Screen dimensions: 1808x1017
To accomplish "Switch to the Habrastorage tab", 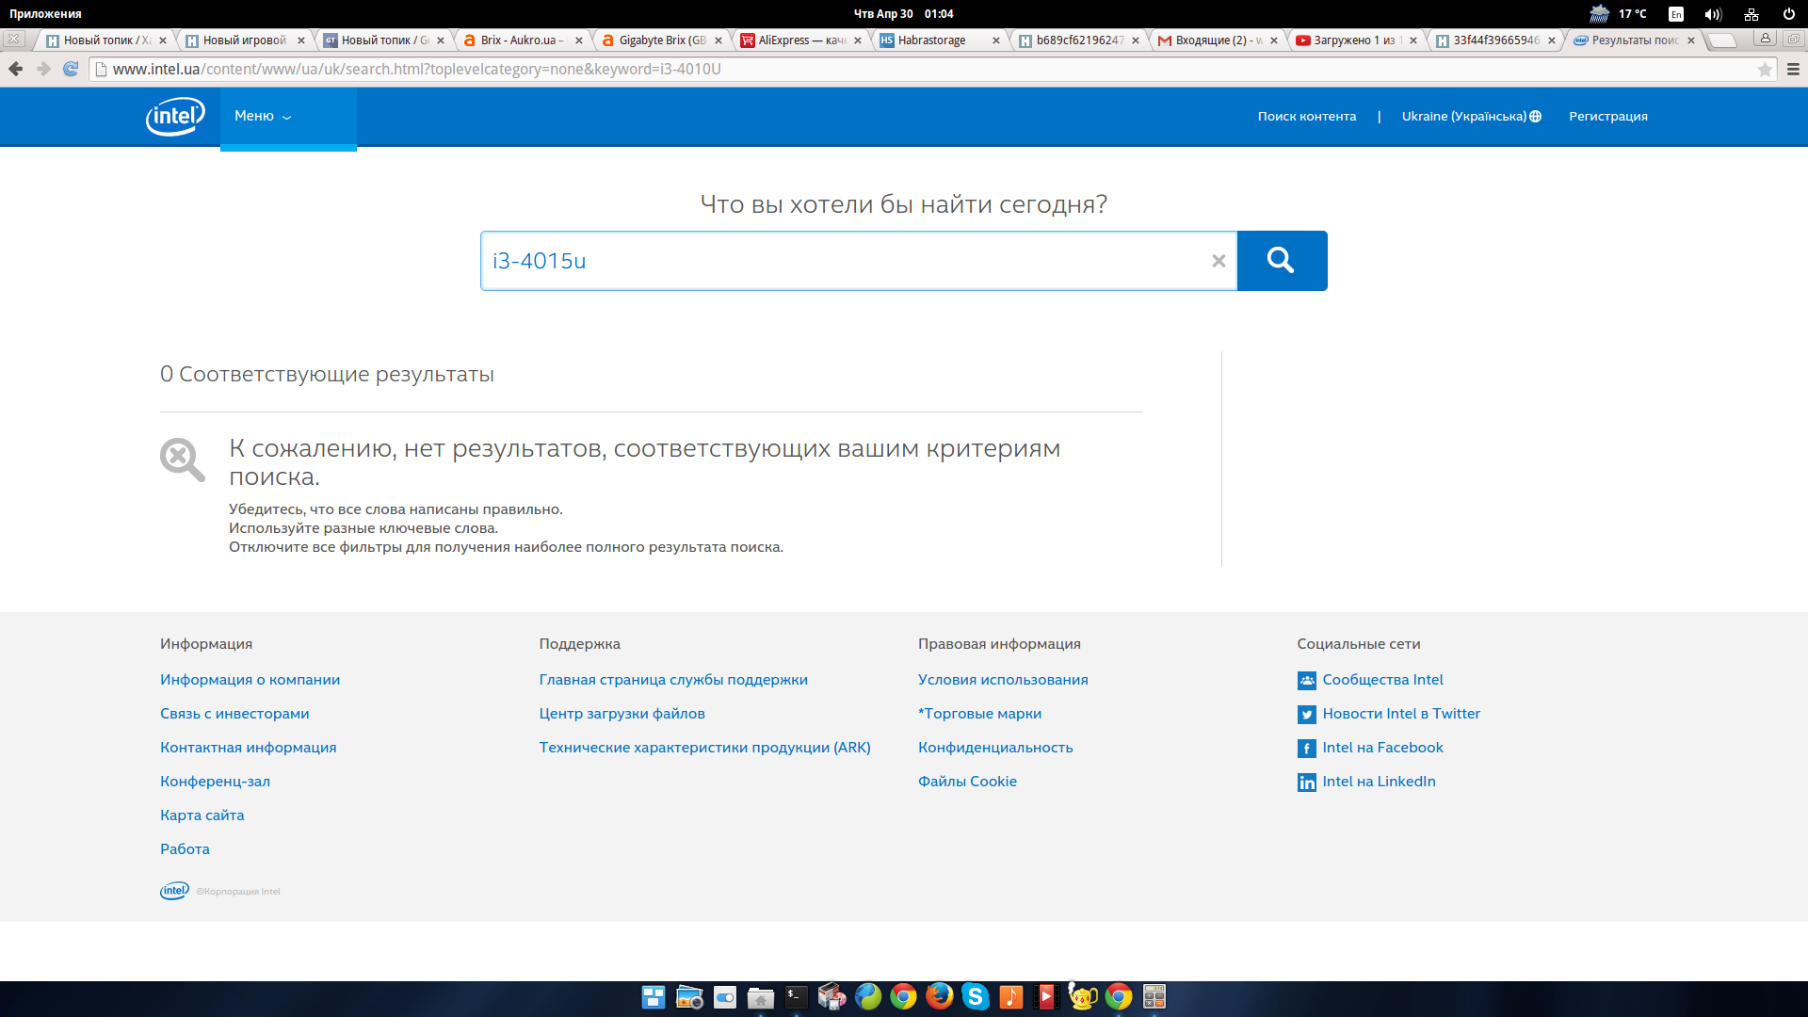I will coord(940,40).
